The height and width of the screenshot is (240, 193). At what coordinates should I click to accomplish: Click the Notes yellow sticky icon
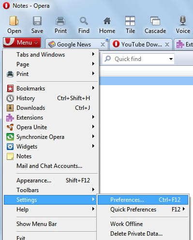[10, 156]
